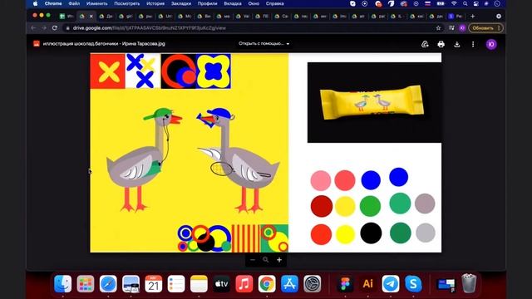Image resolution: width=532 pixels, height=299 pixels.
Task: Open the История menu
Action: point(155,3)
